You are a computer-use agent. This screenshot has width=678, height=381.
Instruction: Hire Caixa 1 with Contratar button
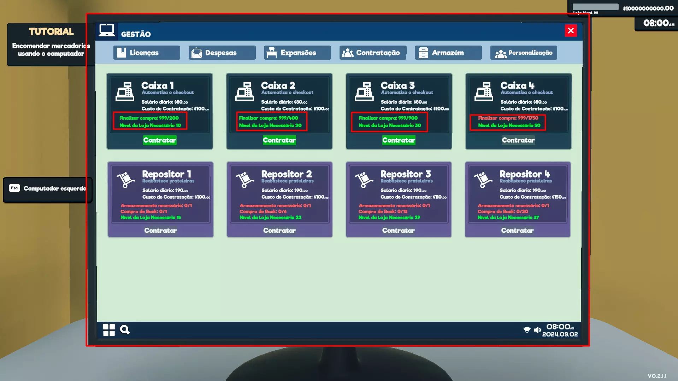click(x=160, y=140)
